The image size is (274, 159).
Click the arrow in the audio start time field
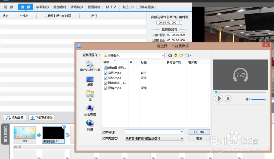[179, 22]
